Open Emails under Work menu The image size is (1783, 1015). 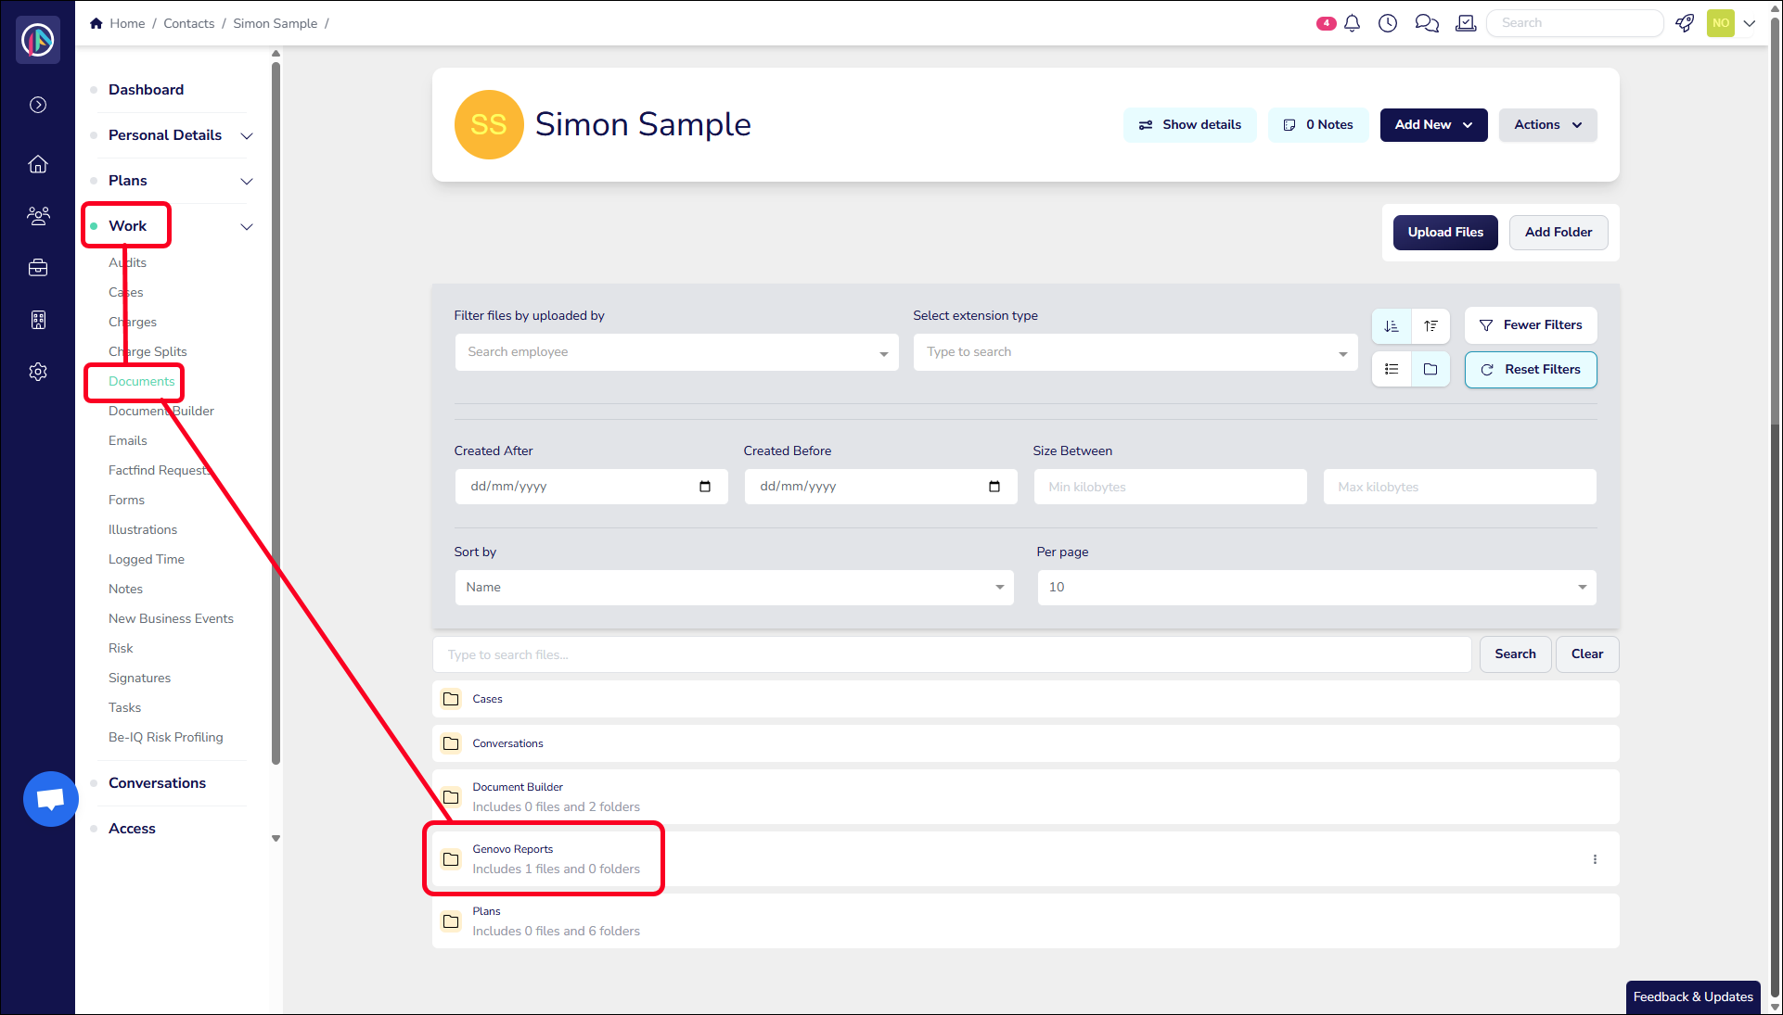tap(128, 440)
